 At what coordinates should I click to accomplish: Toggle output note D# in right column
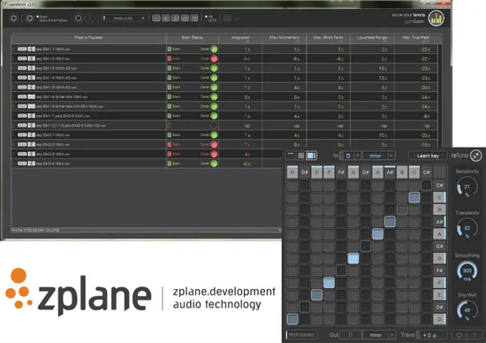(x=439, y=307)
